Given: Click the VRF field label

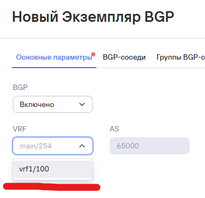Looking at the screenshot, I should tap(20, 129).
